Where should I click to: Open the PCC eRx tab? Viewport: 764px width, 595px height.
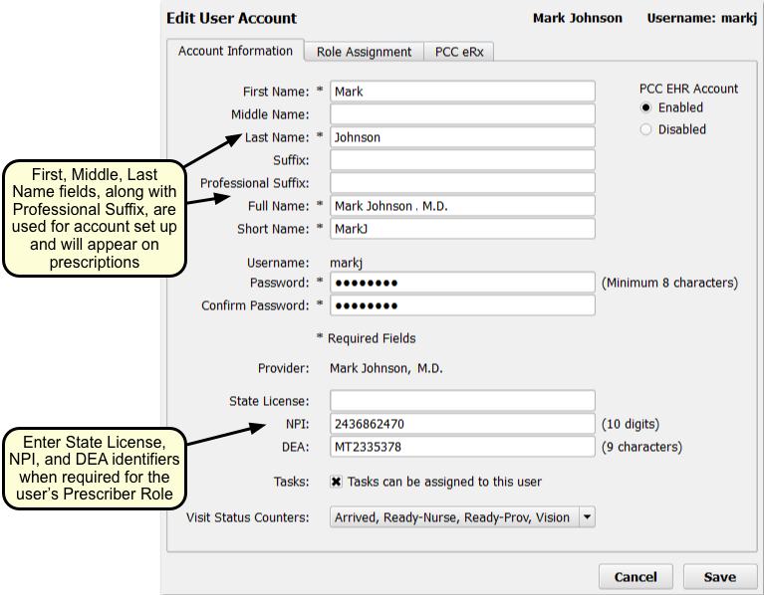coord(459,52)
